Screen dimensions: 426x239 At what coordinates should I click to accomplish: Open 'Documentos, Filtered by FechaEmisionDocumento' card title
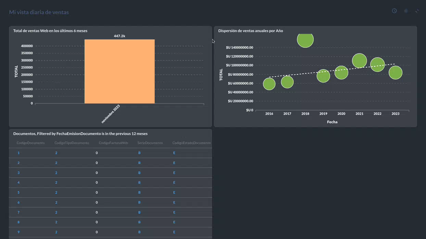[80, 133]
